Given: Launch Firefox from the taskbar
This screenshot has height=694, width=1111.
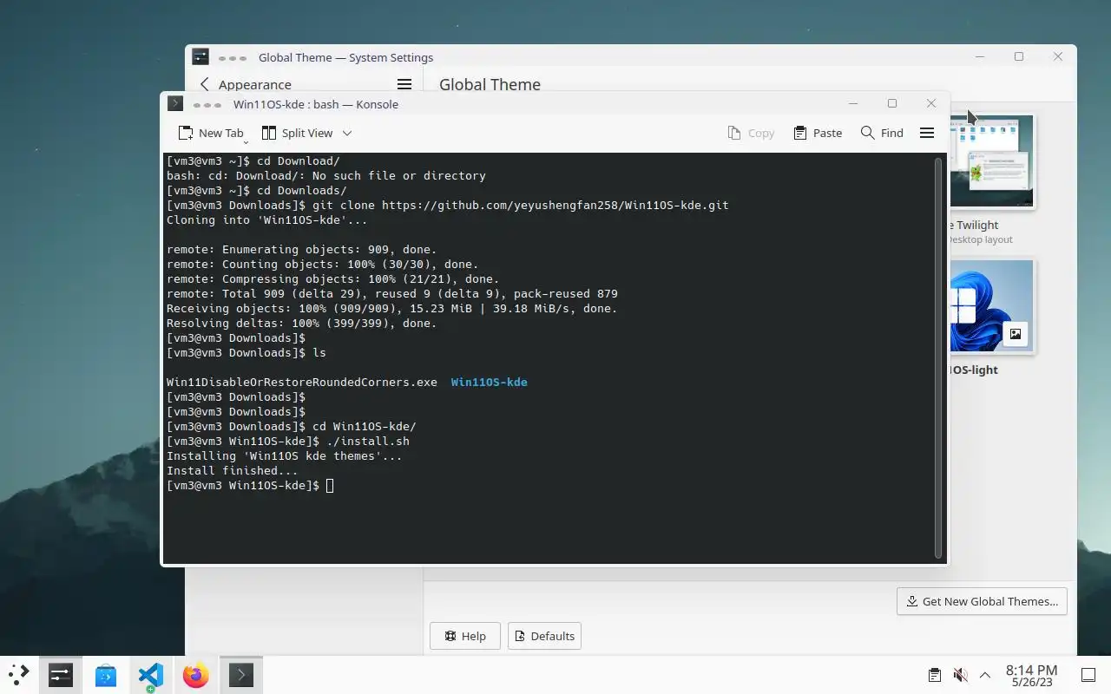Looking at the screenshot, I should coord(196,675).
